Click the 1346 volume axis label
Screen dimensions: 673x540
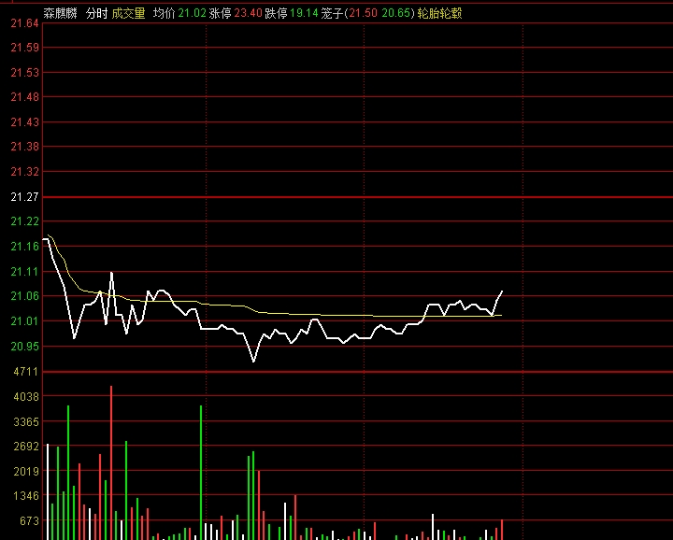point(26,496)
